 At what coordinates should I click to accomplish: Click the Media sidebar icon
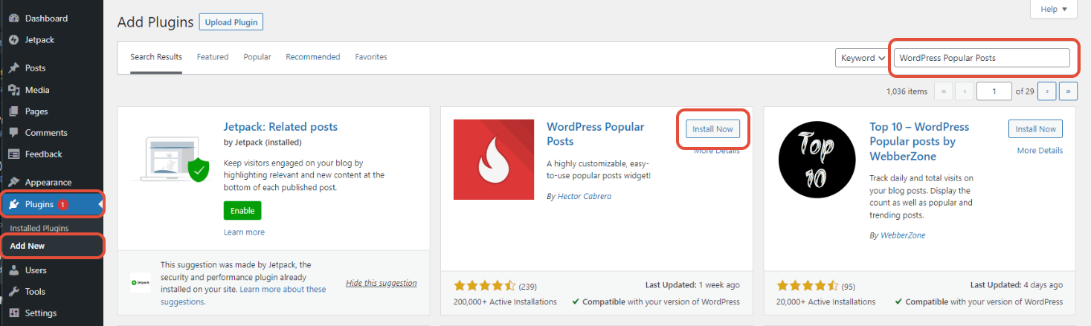(13, 90)
